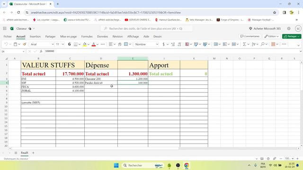Apply the yellow fill color bucket
This screenshot has width=303, height=170.
click(x=85, y=44)
